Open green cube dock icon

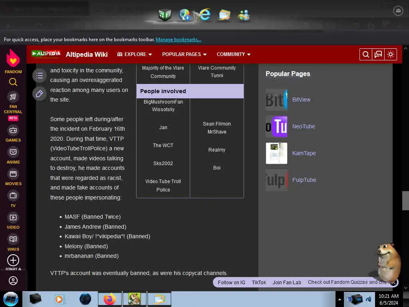click(x=165, y=15)
